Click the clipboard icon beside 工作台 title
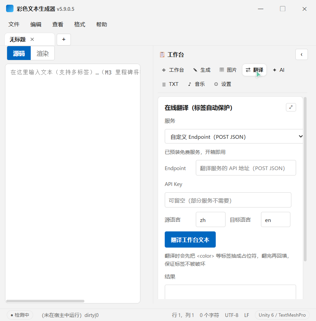The width and height of the screenshot is (316, 321). [x=162, y=55]
